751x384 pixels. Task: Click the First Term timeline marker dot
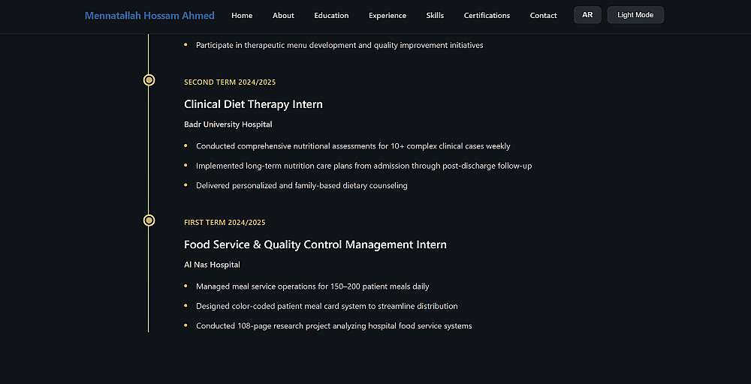tap(149, 220)
